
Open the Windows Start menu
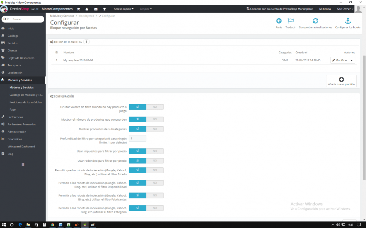pyautogui.click(x=4, y=225)
